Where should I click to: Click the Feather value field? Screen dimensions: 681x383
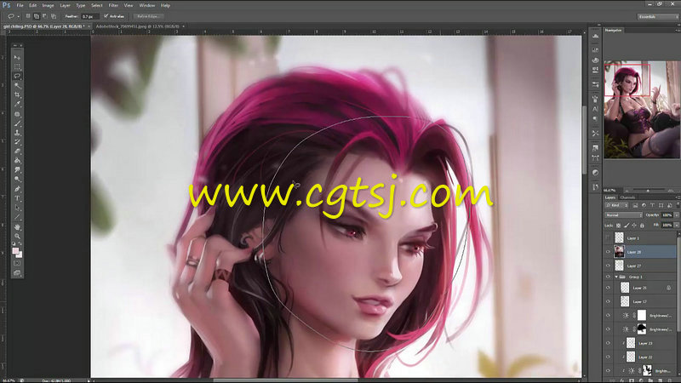click(x=89, y=16)
